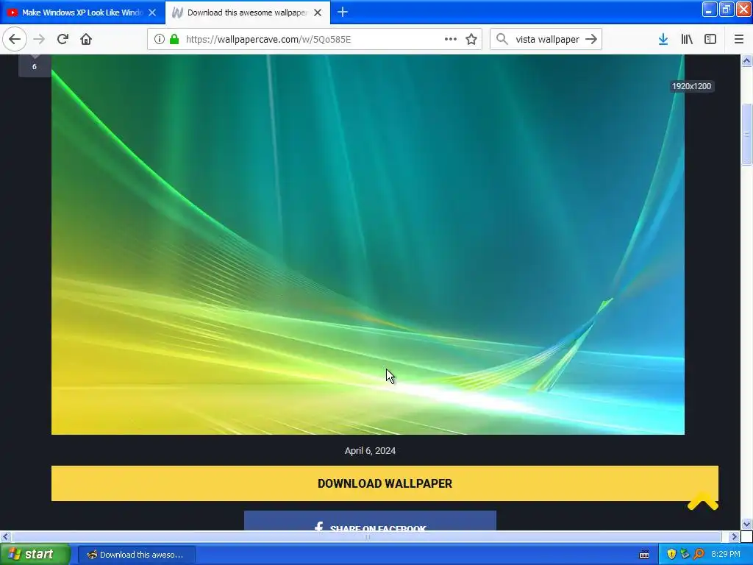The image size is (753, 565).
Task: Click the April 6, 2024 date text
Action: coord(370,451)
